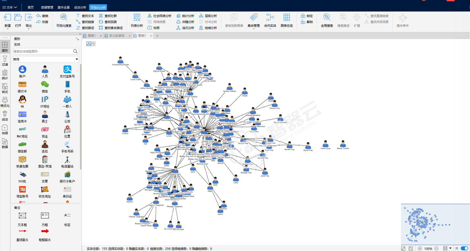Expand the 常用 category dropdown
The width and height of the screenshot is (470, 251).
click(x=46, y=59)
